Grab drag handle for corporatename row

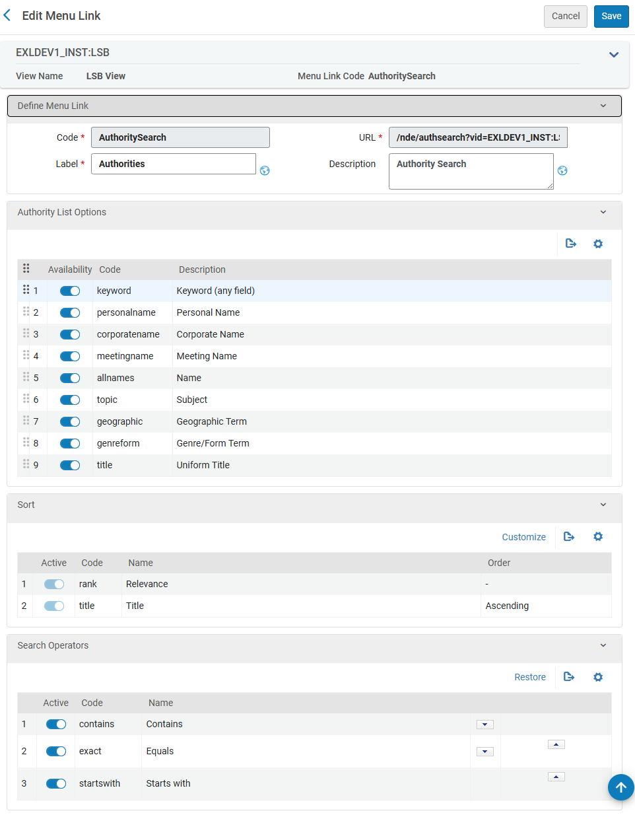click(26, 333)
